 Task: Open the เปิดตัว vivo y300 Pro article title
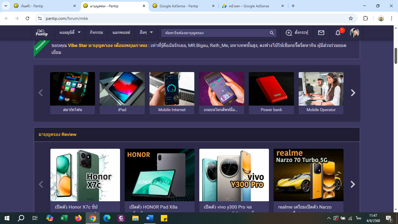pyautogui.click(x=228, y=207)
